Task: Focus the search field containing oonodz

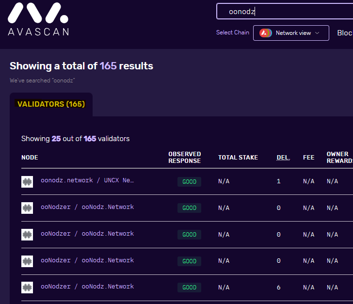Action: pos(285,11)
